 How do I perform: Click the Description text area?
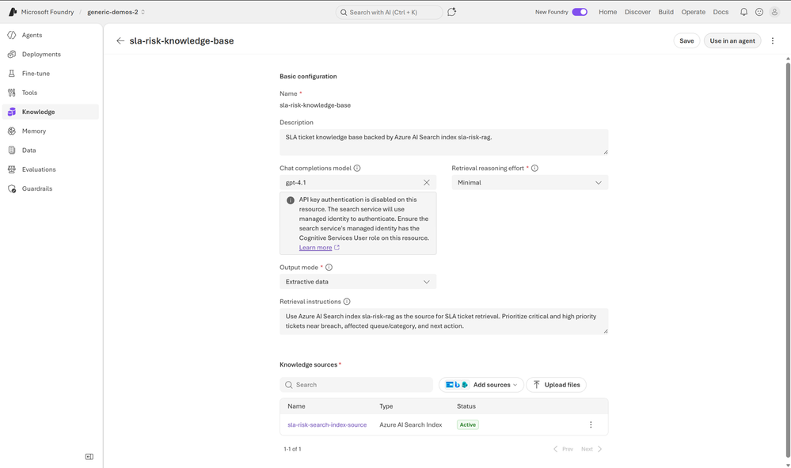[x=444, y=143]
